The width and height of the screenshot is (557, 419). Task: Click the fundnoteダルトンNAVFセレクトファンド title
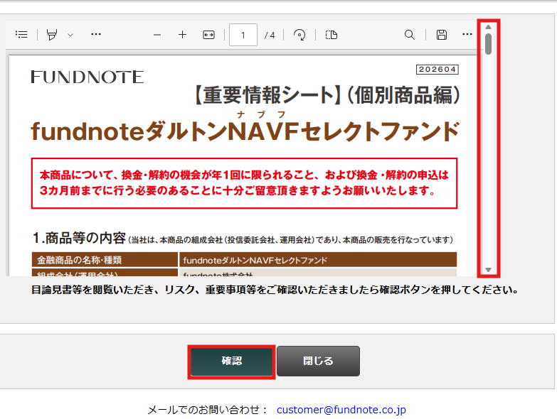(245, 131)
